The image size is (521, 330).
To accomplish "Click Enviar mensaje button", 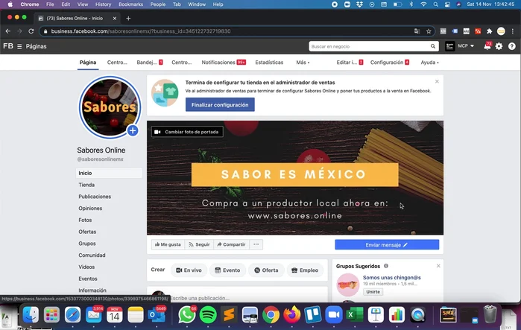I will pyautogui.click(x=387, y=244).
